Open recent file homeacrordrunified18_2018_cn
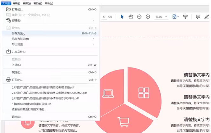Screen dimensions: 211x133 31,104
